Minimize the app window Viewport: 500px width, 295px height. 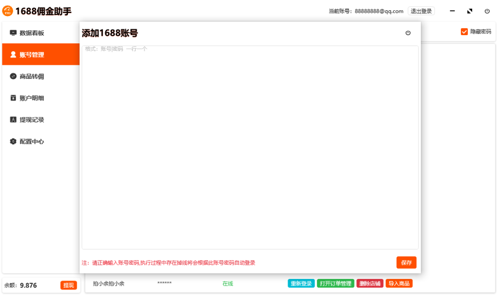(x=453, y=11)
